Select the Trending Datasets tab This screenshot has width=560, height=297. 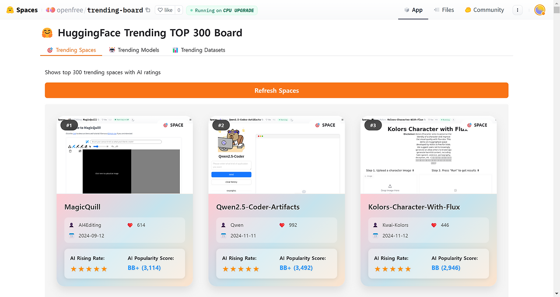[199, 50]
